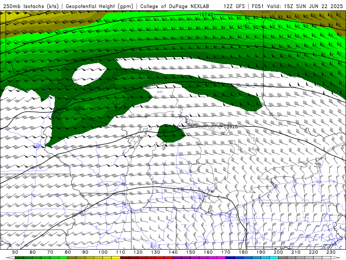Click the 160 value on the color scale
This screenshot has height=260, width=346.
coord(208,252)
